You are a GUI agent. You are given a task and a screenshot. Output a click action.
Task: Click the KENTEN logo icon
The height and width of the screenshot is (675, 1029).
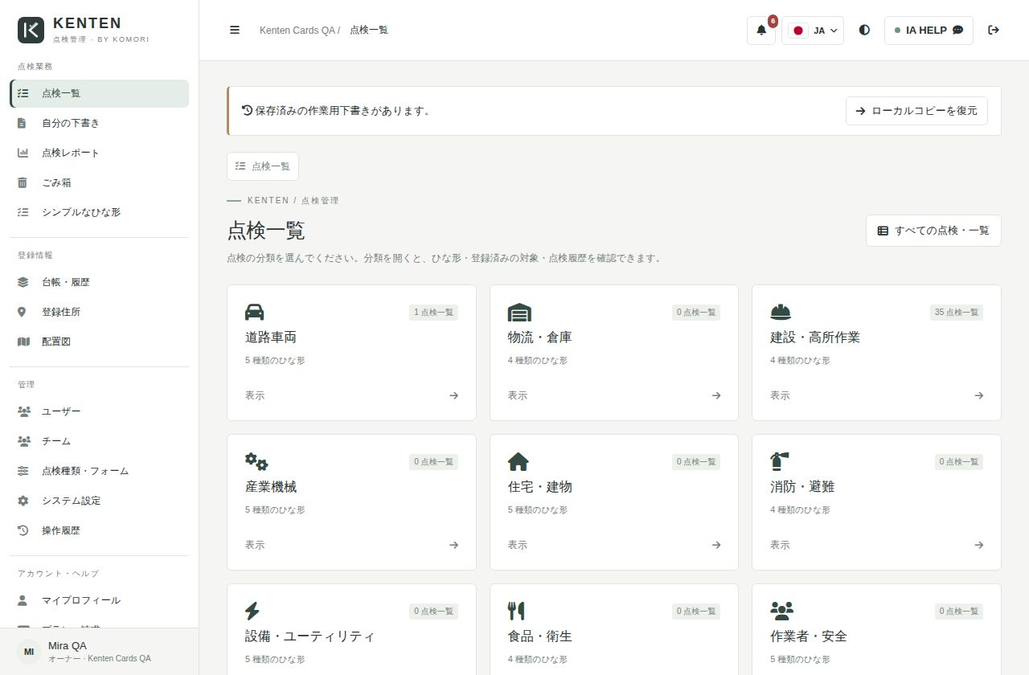tap(31, 30)
